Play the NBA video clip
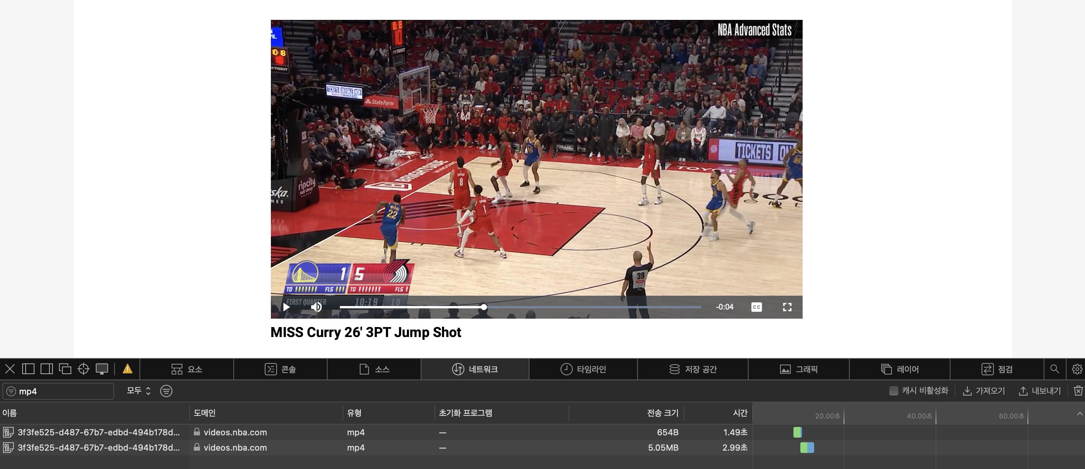Viewport: 1085px width, 469px height. tap(287, 307)
